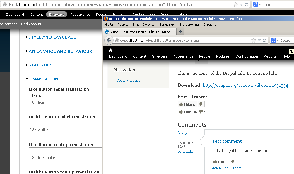Click 'I like it' thumbs up button
294x174 pixels.
tap(187, 104)
